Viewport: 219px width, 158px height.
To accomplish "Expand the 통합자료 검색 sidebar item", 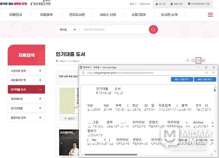I will [26, 117].
